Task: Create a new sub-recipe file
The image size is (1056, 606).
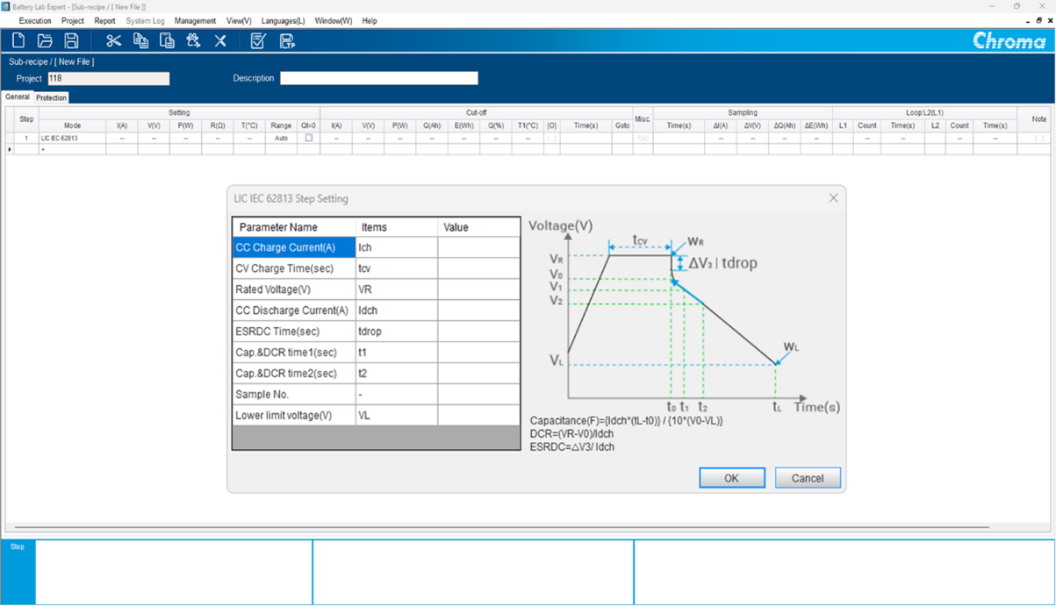Action: point(18,40)
